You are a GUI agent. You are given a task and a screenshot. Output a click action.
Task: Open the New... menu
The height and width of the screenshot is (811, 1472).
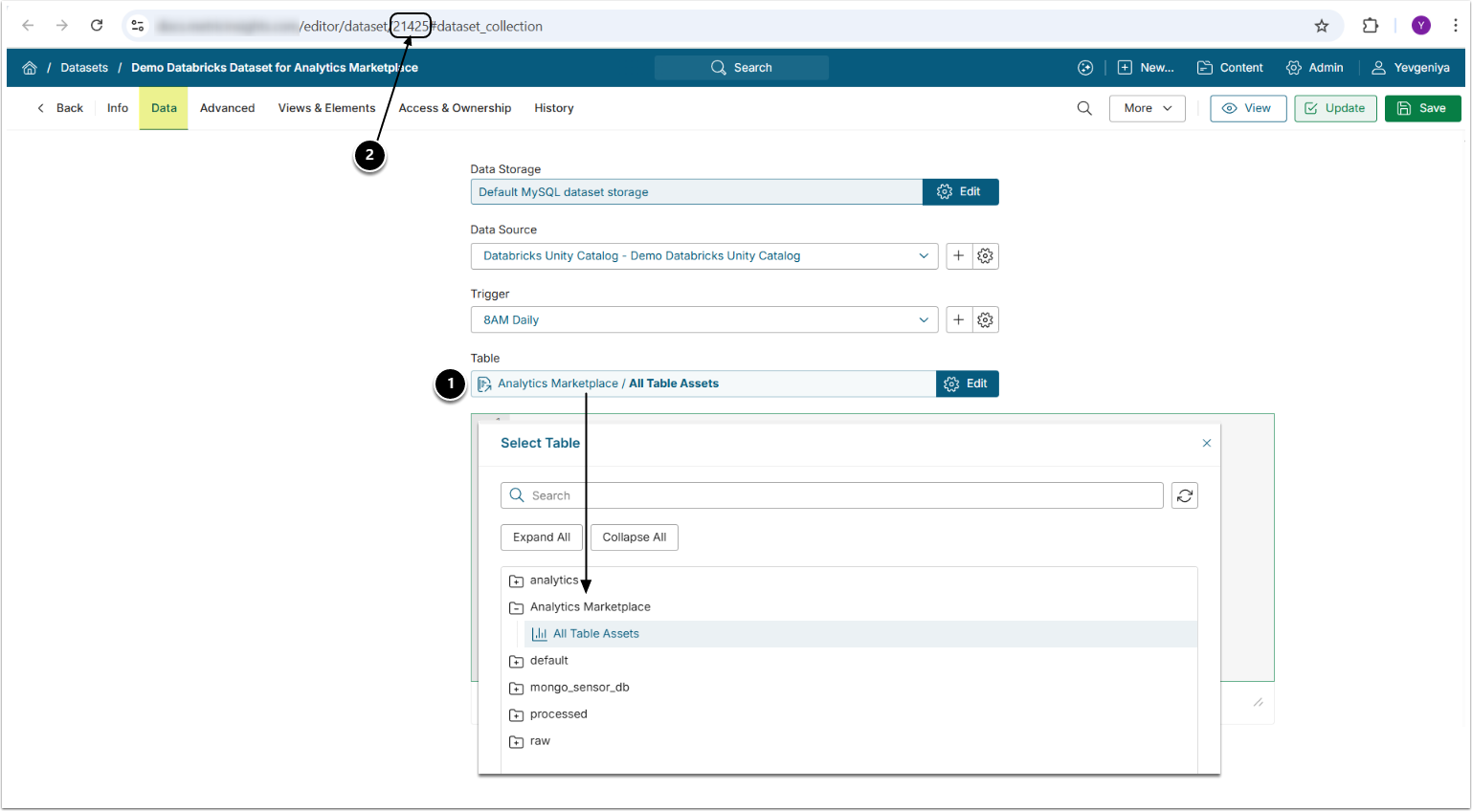[x=1146, y=68]
